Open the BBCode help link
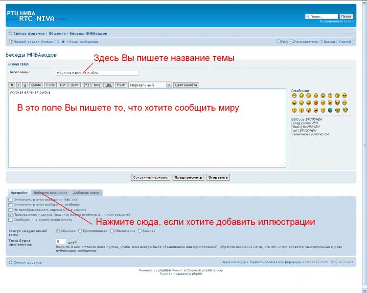 click(x=298, y=119)
